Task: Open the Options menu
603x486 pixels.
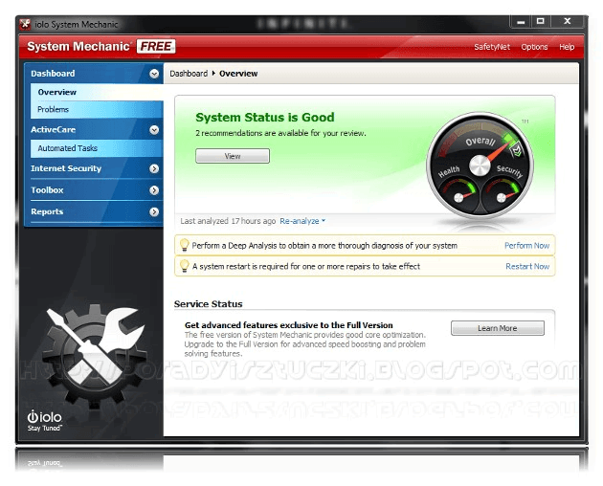Action: [x=534, y=47]
